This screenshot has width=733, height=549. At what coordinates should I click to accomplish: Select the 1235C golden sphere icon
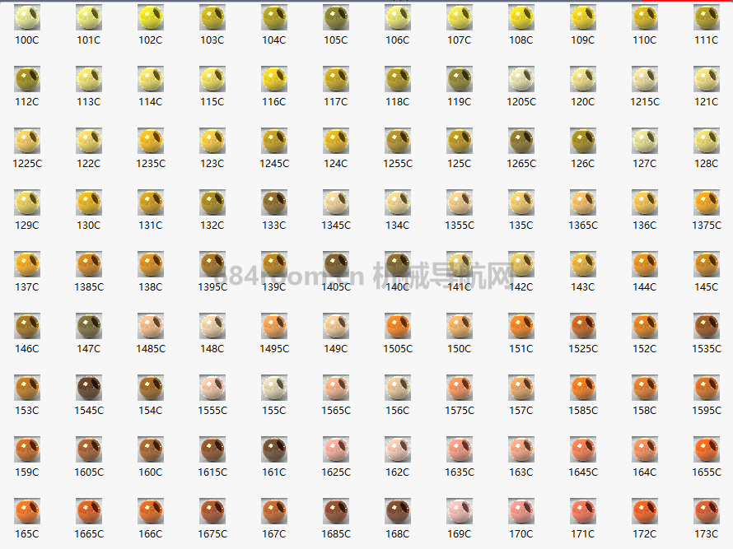coord(151,141)
